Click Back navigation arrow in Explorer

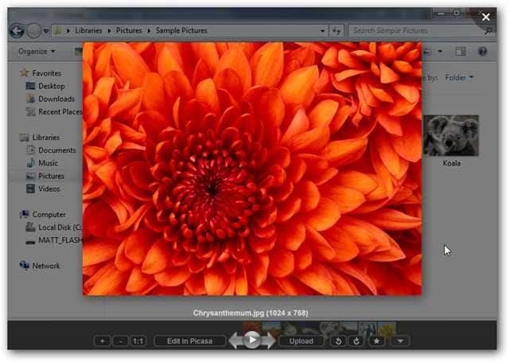(17, 30)
